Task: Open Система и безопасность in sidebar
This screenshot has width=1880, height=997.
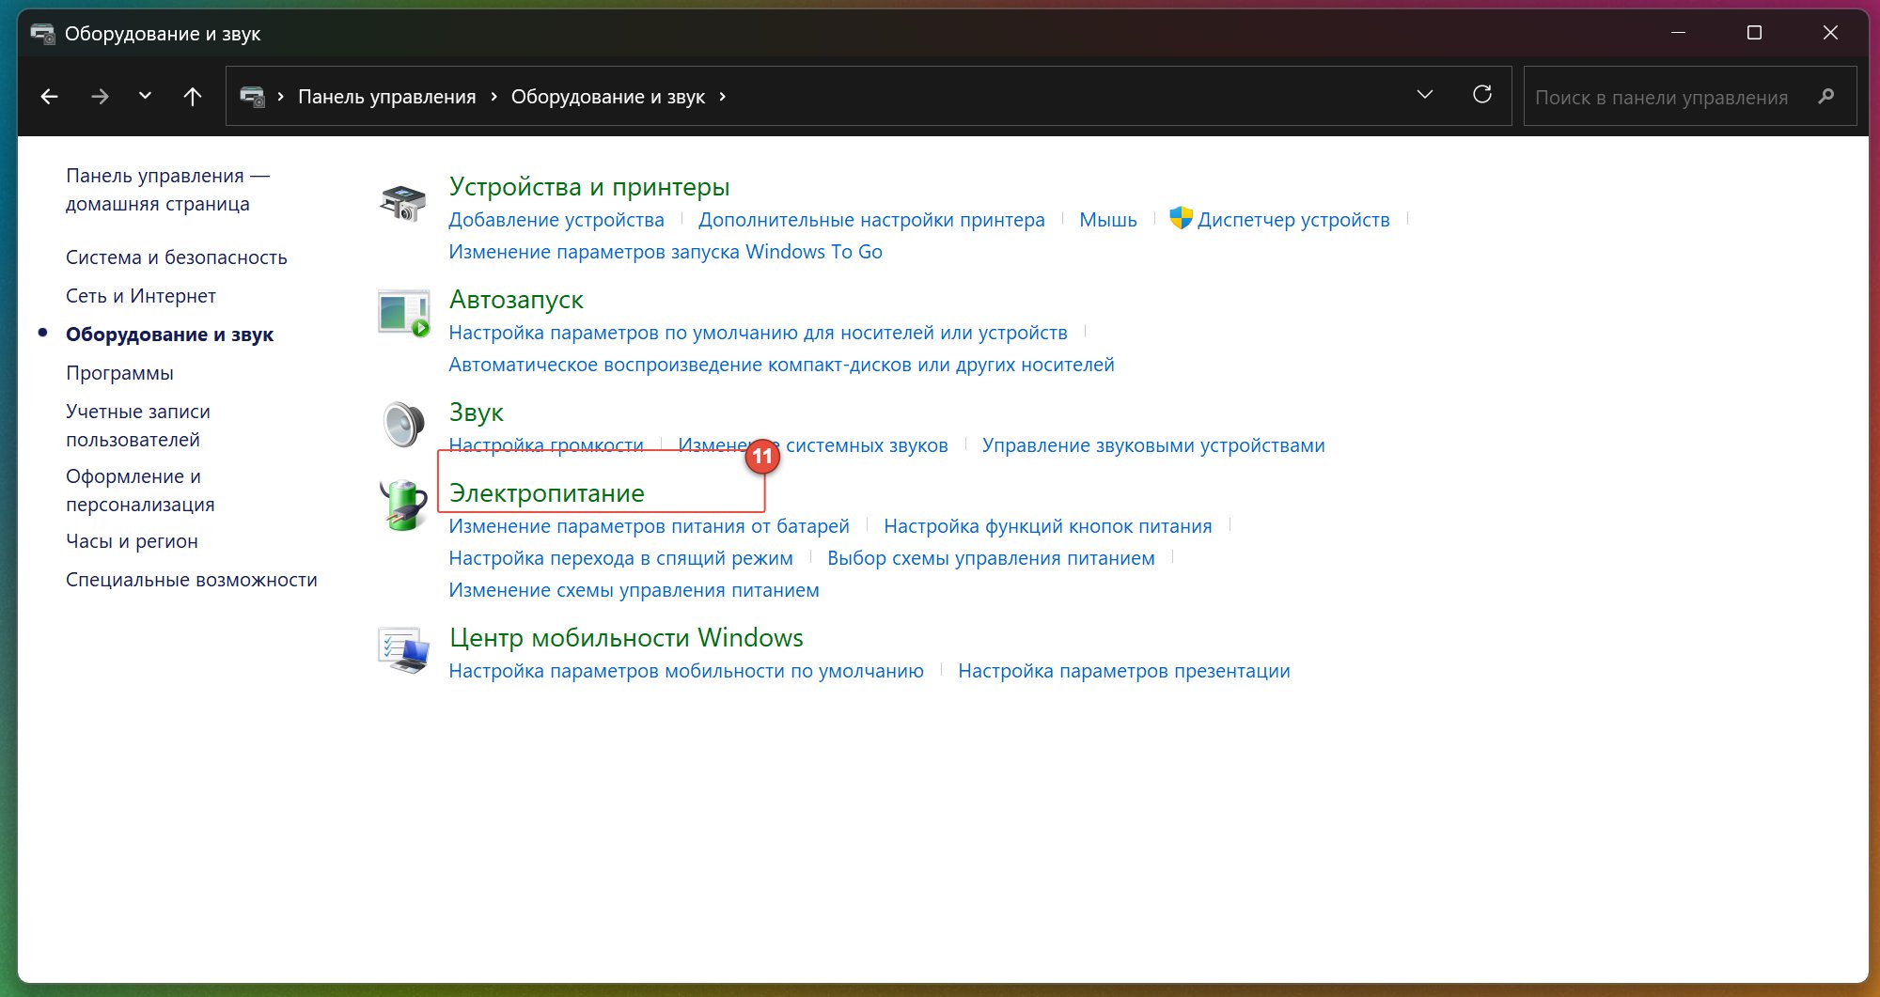Action: 177,257
